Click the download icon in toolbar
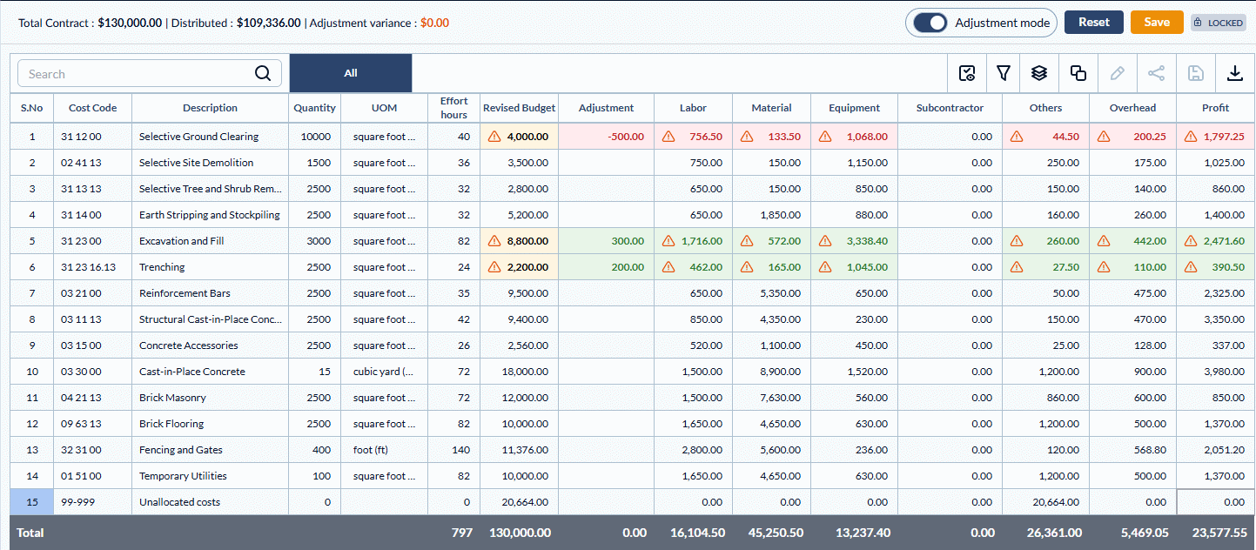Image resolution: width=1256 pixels, height=550 pixels. click(x=1234, y=74)
